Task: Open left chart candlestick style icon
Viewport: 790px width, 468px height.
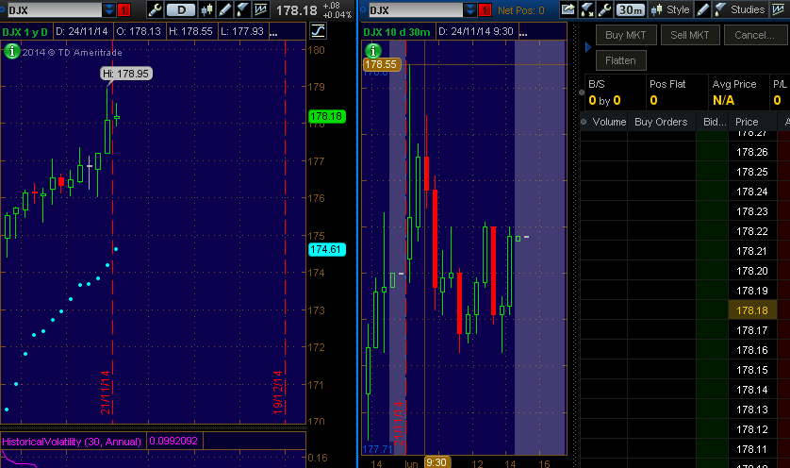Action: [205, 10]
